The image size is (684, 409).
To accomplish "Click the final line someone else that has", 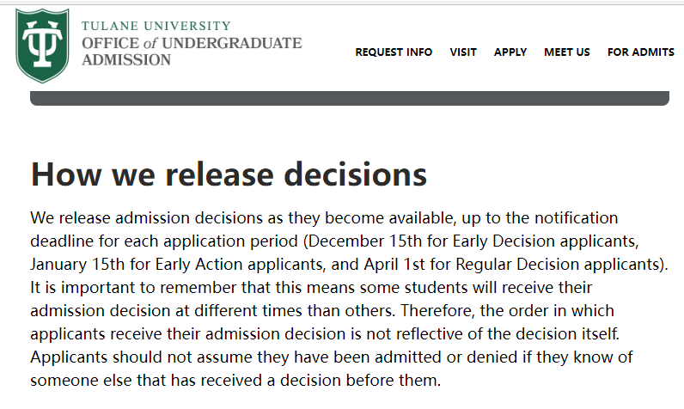I will click(x=235, y=381).
